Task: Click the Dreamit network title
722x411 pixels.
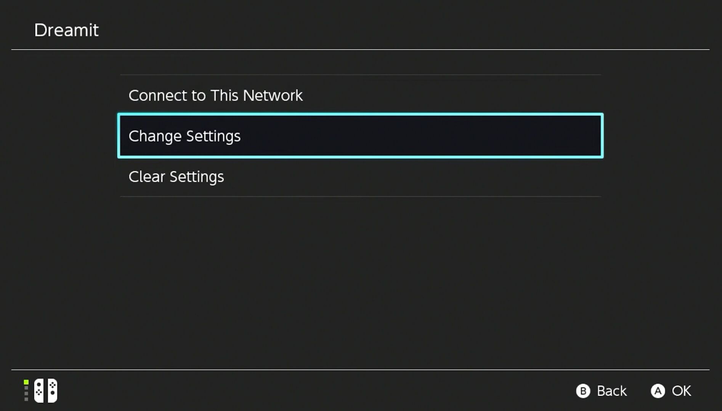Action: point(67,30)
